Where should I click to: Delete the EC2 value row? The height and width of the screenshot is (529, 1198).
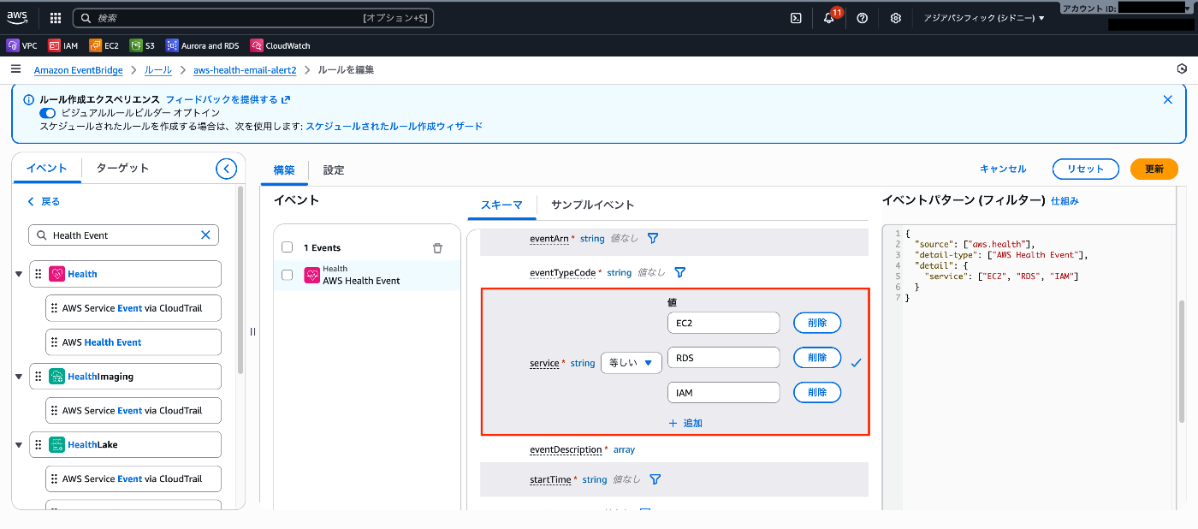(x=817, y=323)
